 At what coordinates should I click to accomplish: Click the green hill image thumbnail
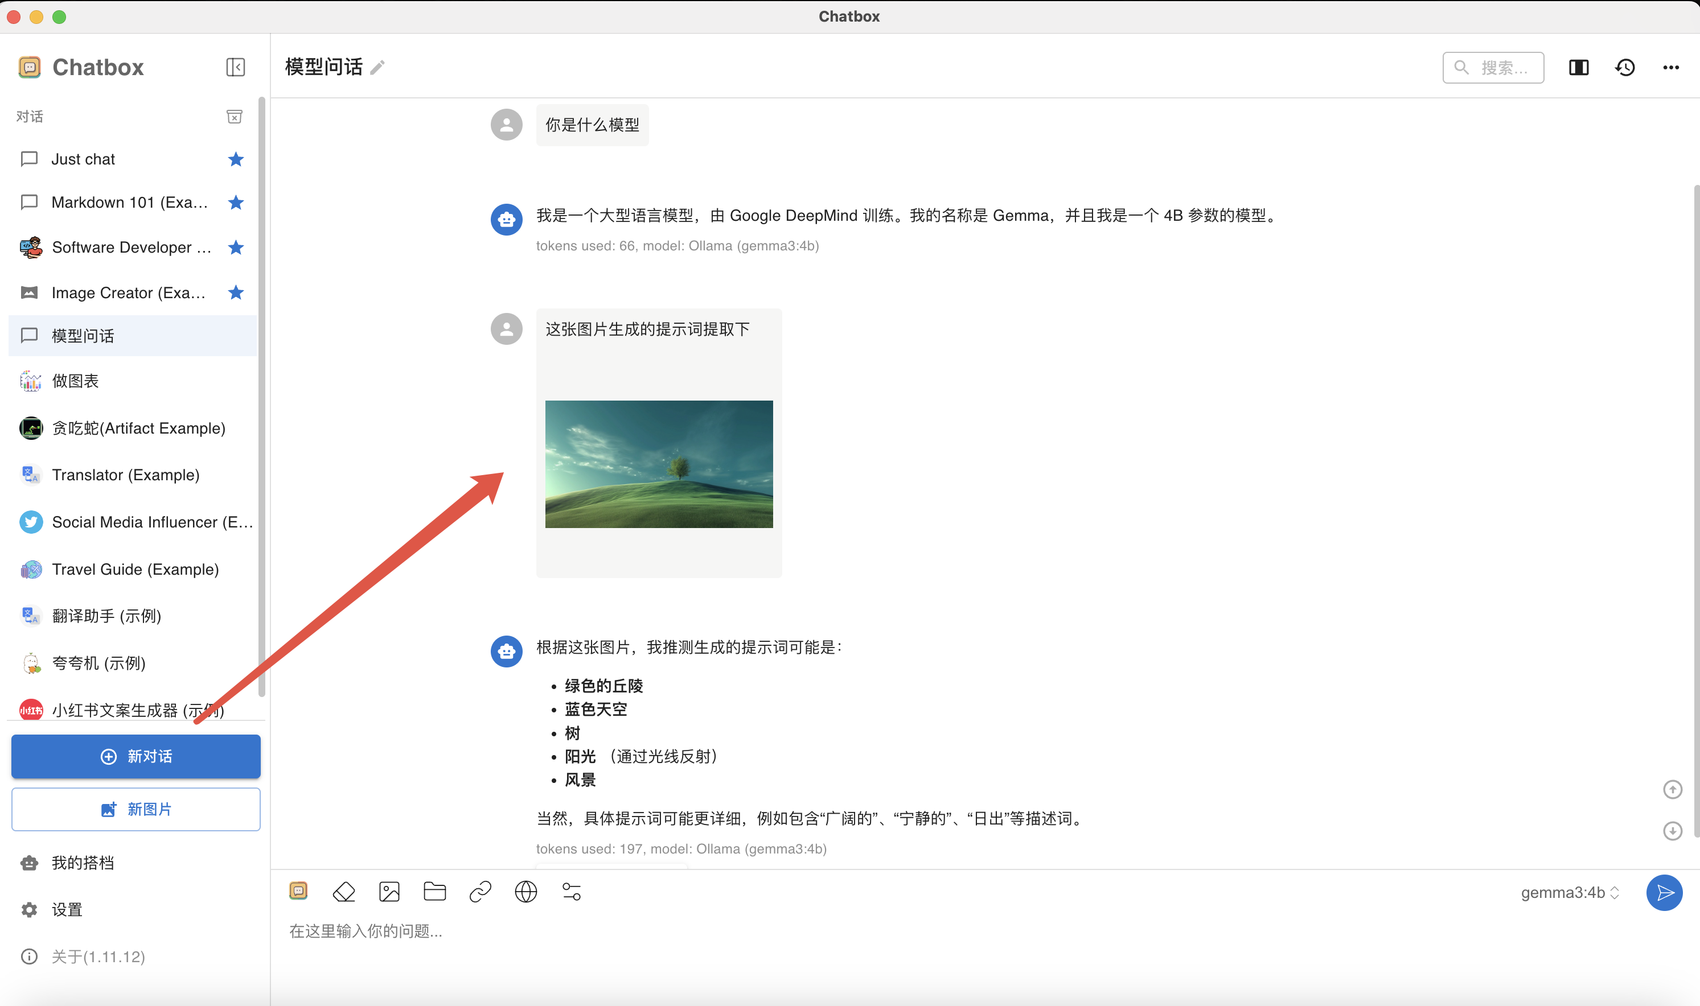point(659,464)
